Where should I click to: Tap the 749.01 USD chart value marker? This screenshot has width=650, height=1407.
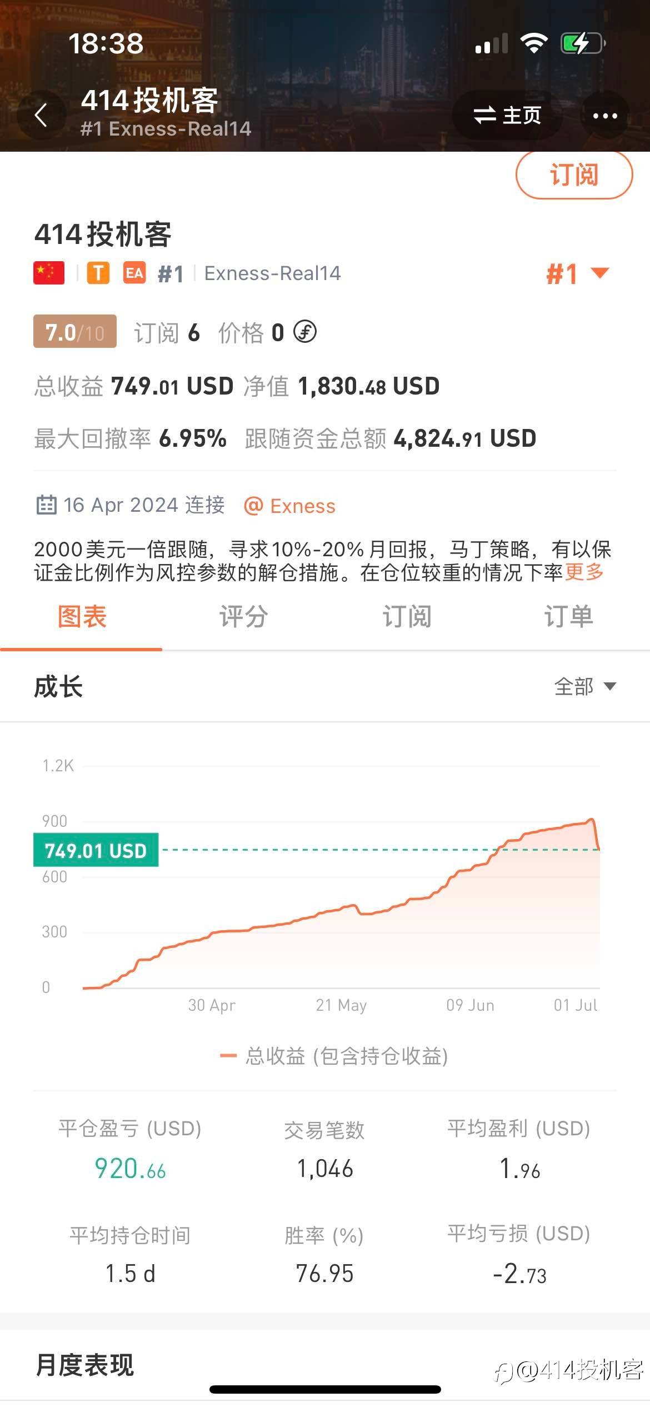click(x=96, y=850)
